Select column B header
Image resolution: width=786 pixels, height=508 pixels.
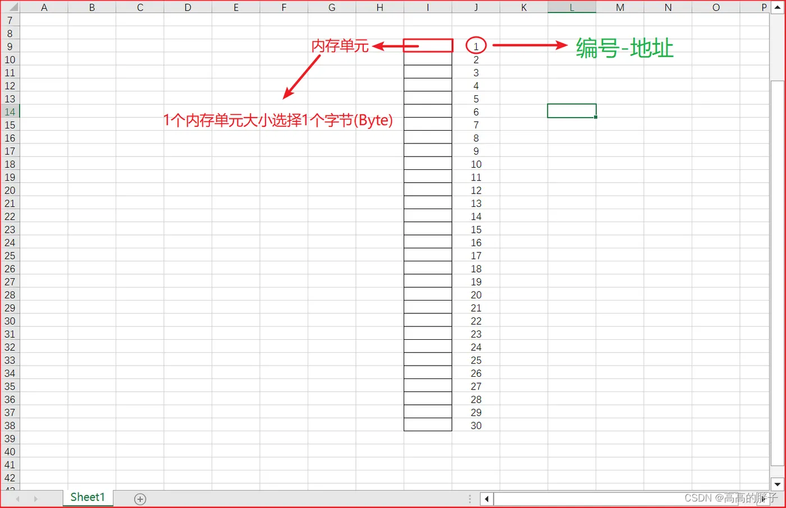92,7
